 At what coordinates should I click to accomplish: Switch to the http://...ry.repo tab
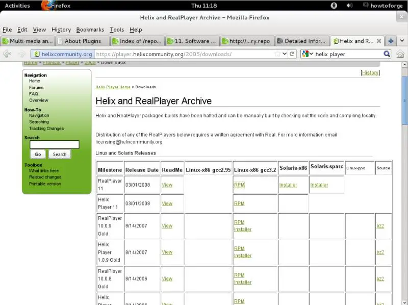point(247,41)
